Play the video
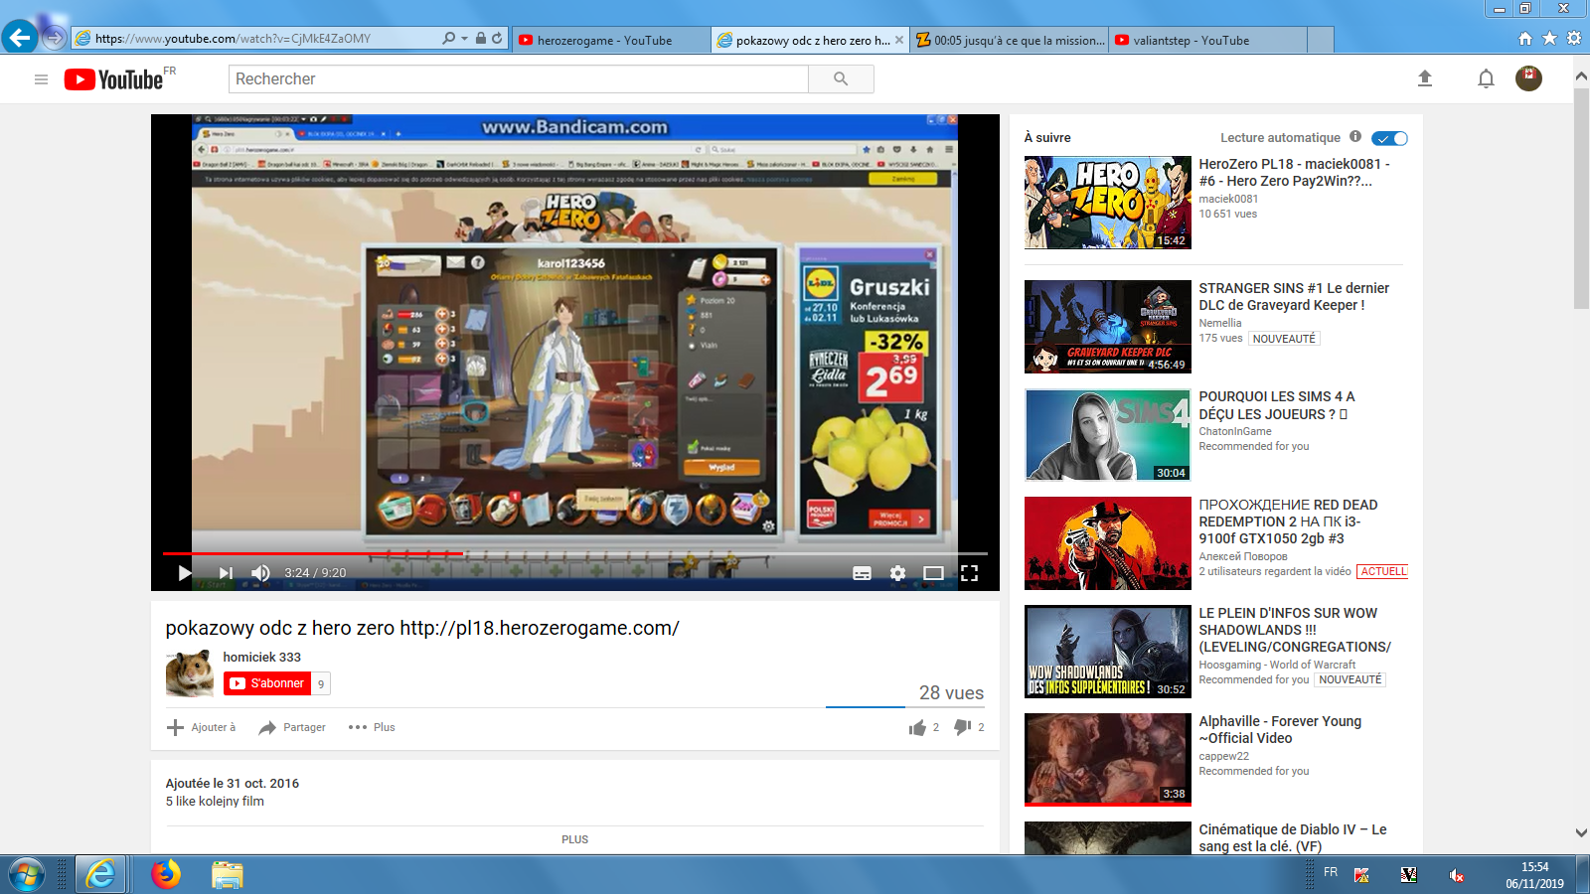The image size is (1590, 894). pyautogui.click(x=185, y=573)
